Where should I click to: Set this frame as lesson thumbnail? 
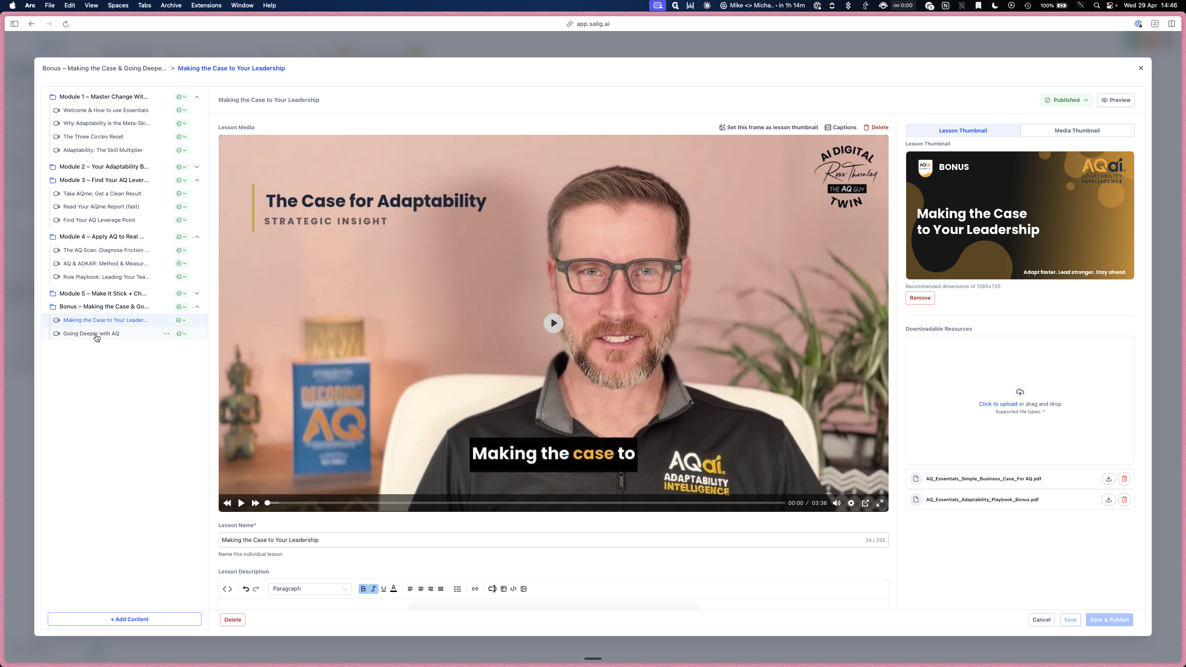pyautogui.click(x=768, y=127)
